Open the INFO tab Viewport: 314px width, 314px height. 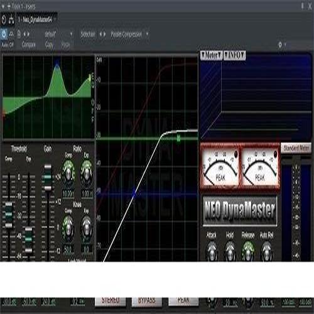pyautogui.click(x=234, y=55)
